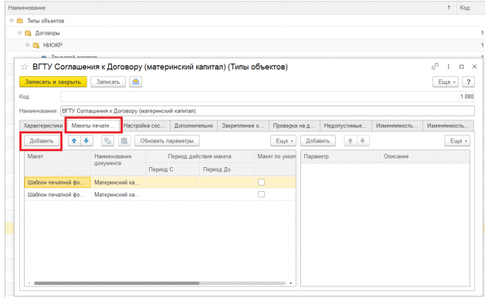This screenshot has height=298, width=488.
Task: Add dialog to favorites with star icon
Action: (24, 67)
